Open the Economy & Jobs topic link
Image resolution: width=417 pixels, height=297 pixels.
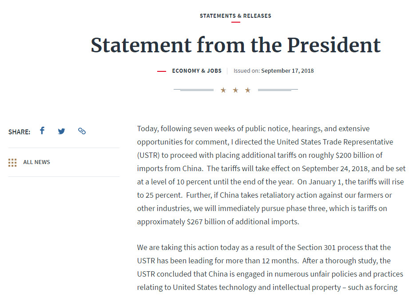(x=197, y=71)
